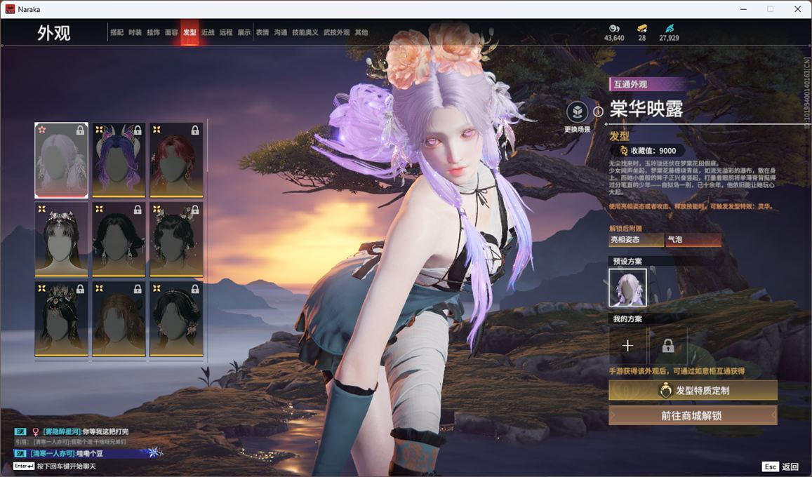This screenshot has width=812, height=477.
Task: Click the 气泡 attachment tag
Action: point(693,239)
